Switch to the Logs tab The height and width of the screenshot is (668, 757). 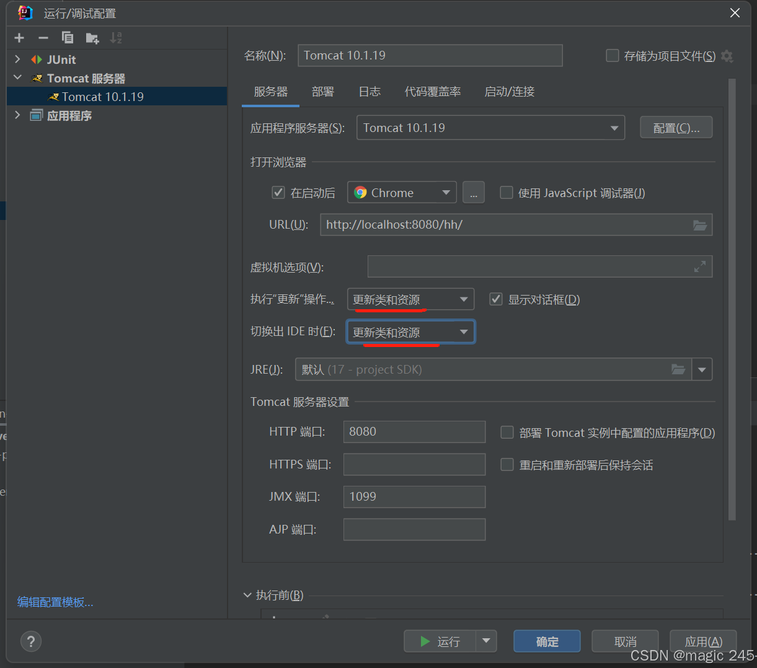point(370,92)
